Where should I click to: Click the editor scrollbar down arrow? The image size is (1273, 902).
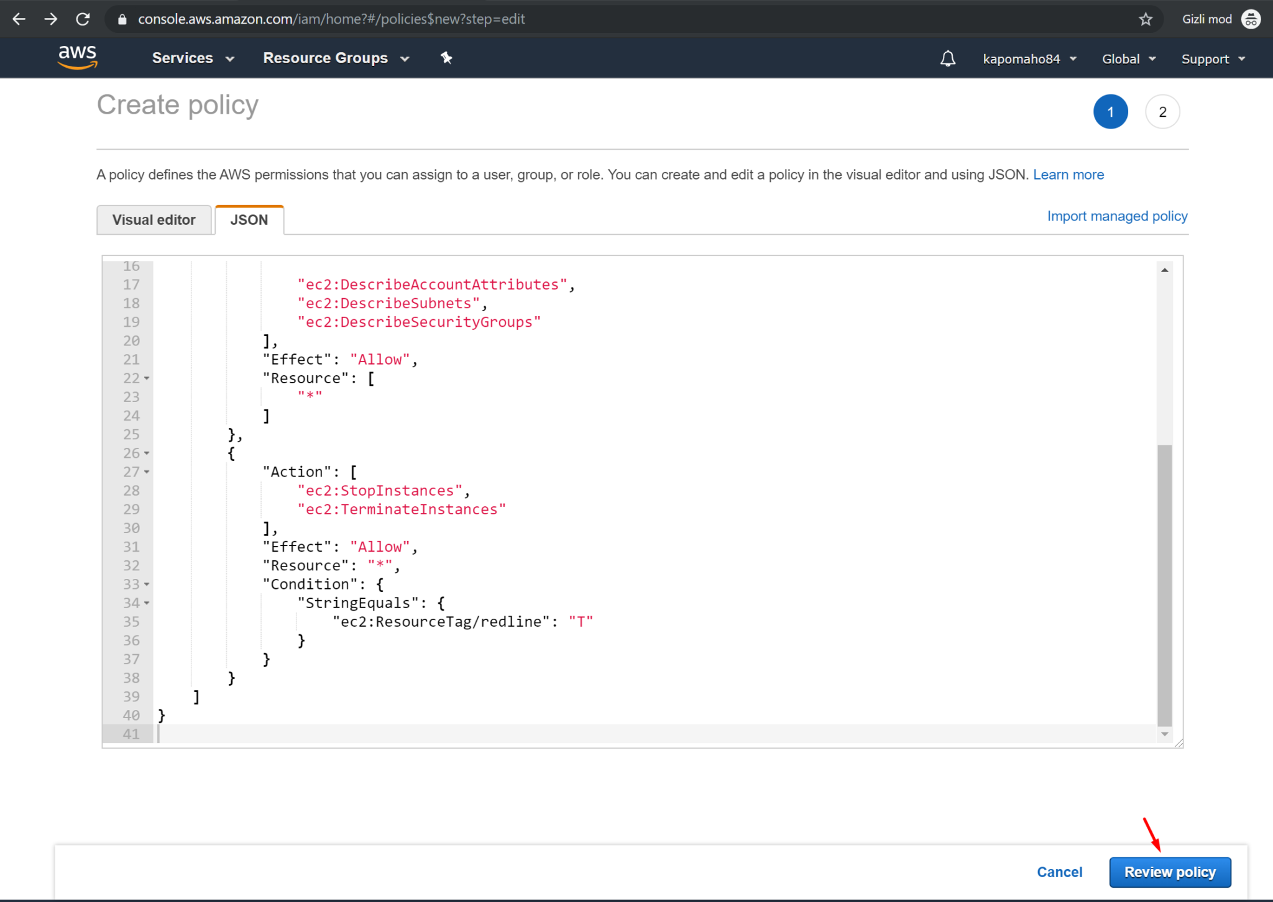click(x=1164, y=734)
